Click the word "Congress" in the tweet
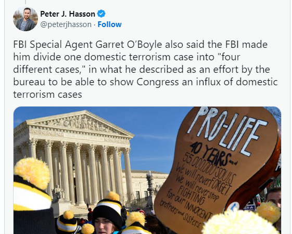292x234 pixels. pos(158,82)
